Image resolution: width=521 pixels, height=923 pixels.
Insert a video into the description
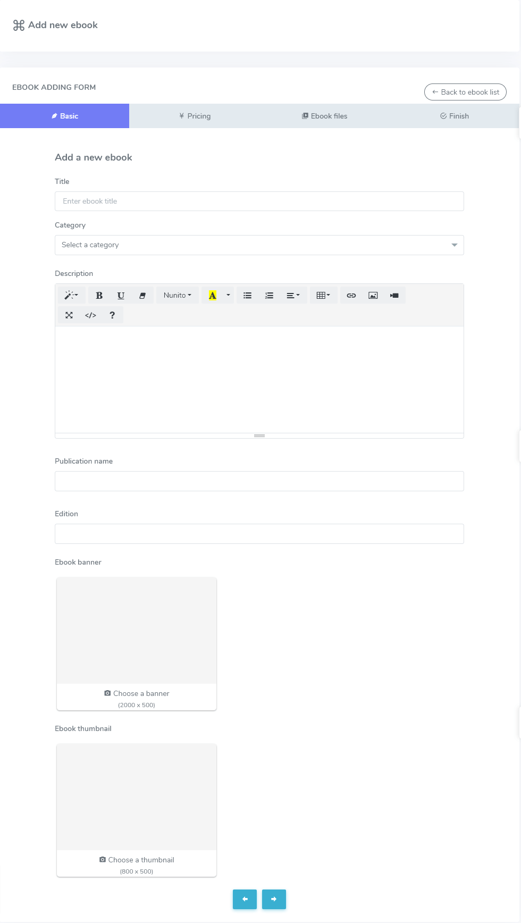point(394,296)
